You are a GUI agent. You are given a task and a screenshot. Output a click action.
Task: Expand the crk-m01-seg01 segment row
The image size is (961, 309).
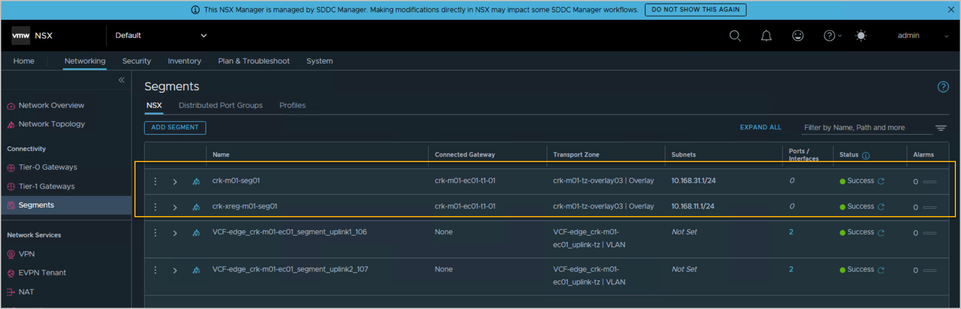point(175,182)
